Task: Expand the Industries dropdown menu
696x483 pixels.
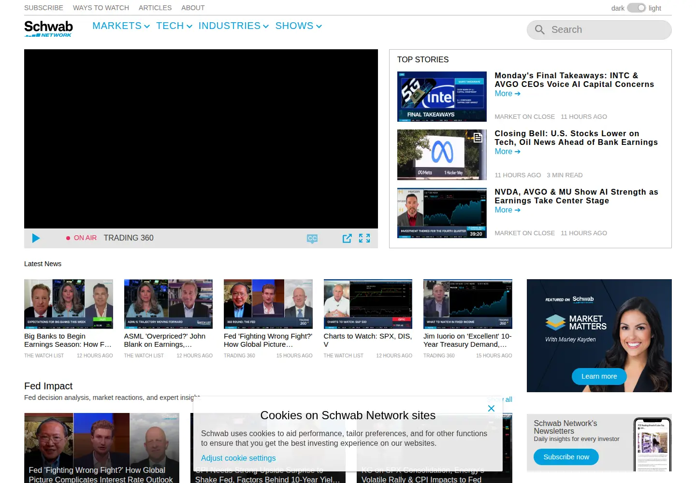Action: pyautogui.click(x=233, y=26)
